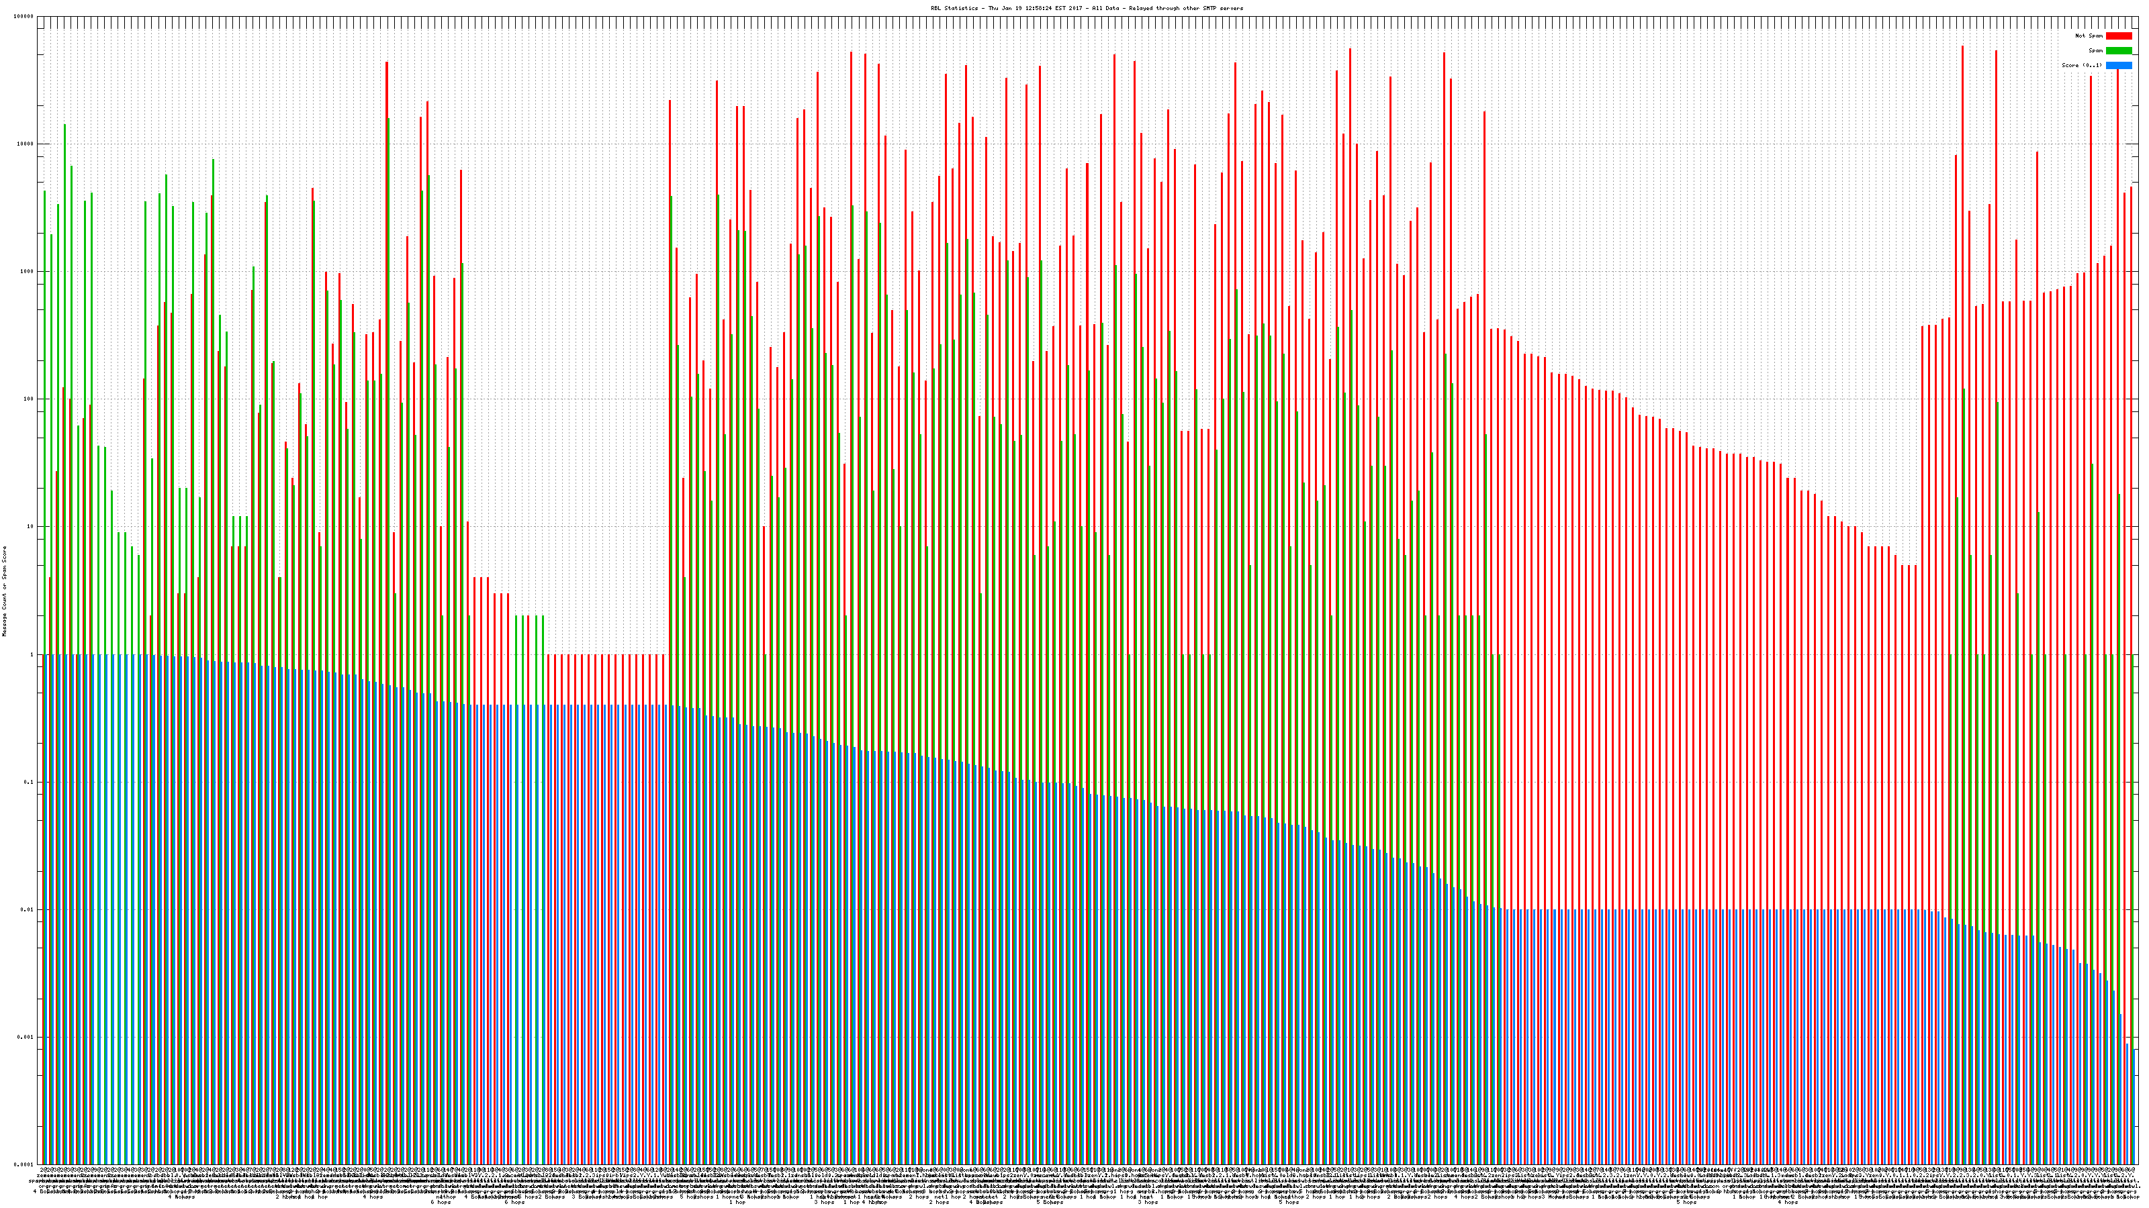
Task: Click the 10000 y-axis tick label
Action: pyautogui.click(x=26, y=144)
